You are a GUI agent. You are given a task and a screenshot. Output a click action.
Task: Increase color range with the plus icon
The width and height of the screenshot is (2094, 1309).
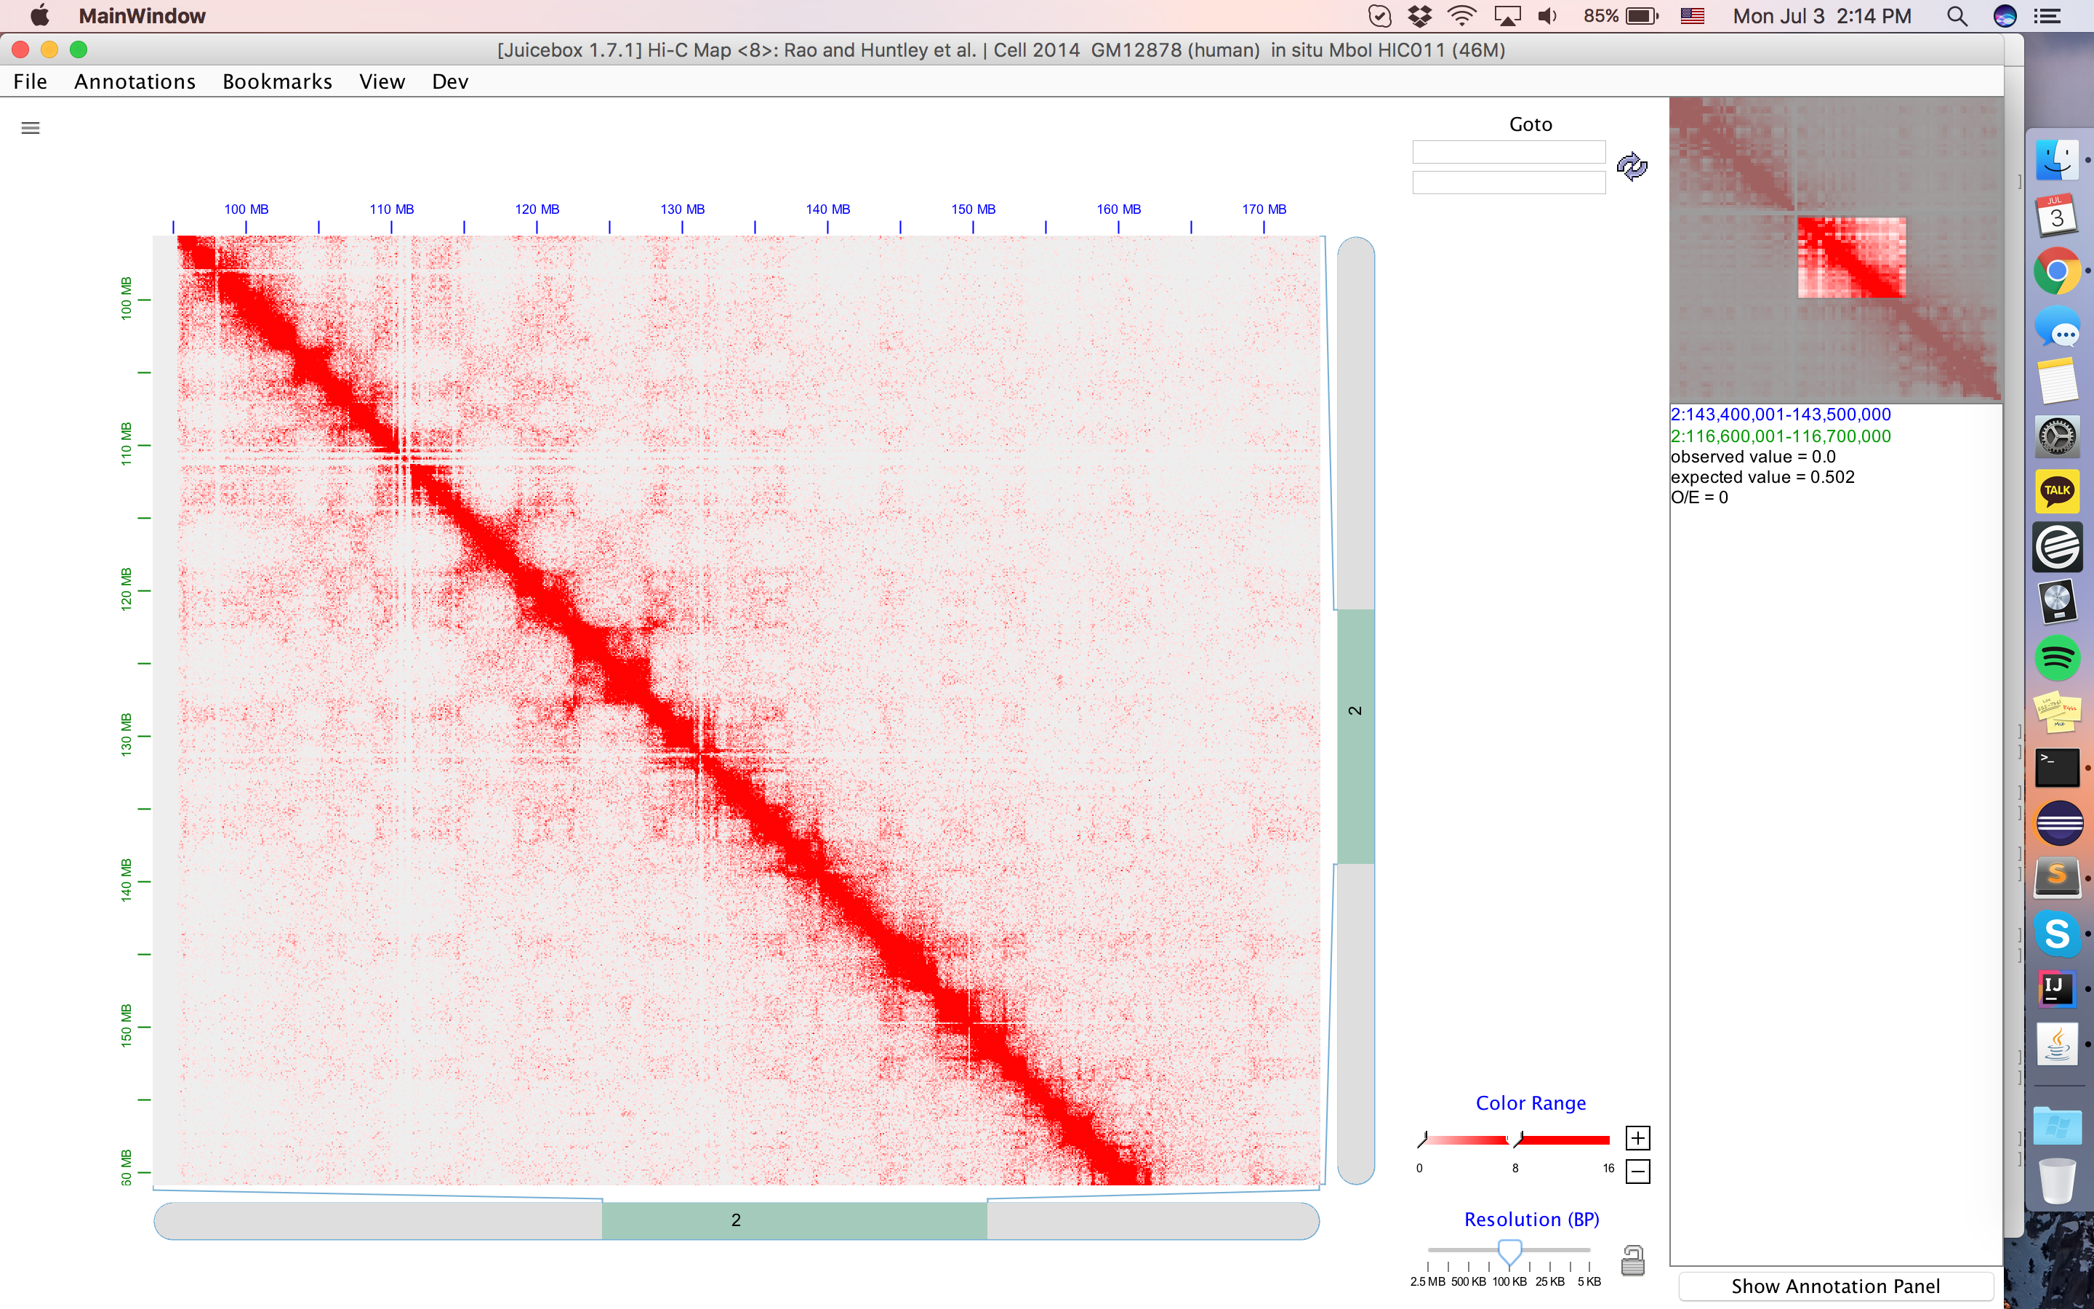pyautogui.click(x=1637, y=1137)
